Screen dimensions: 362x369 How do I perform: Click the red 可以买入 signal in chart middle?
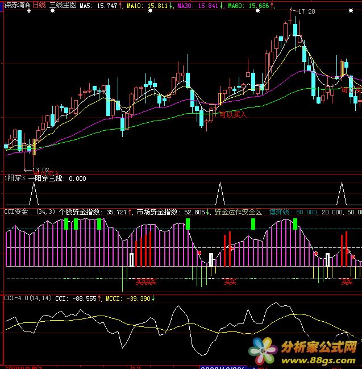(x=234, y=114)
